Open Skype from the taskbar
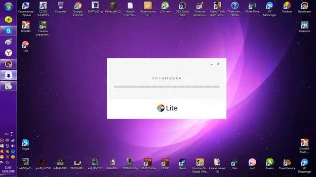Viewport: 316px width, 177px height. [x=8, y=30]
